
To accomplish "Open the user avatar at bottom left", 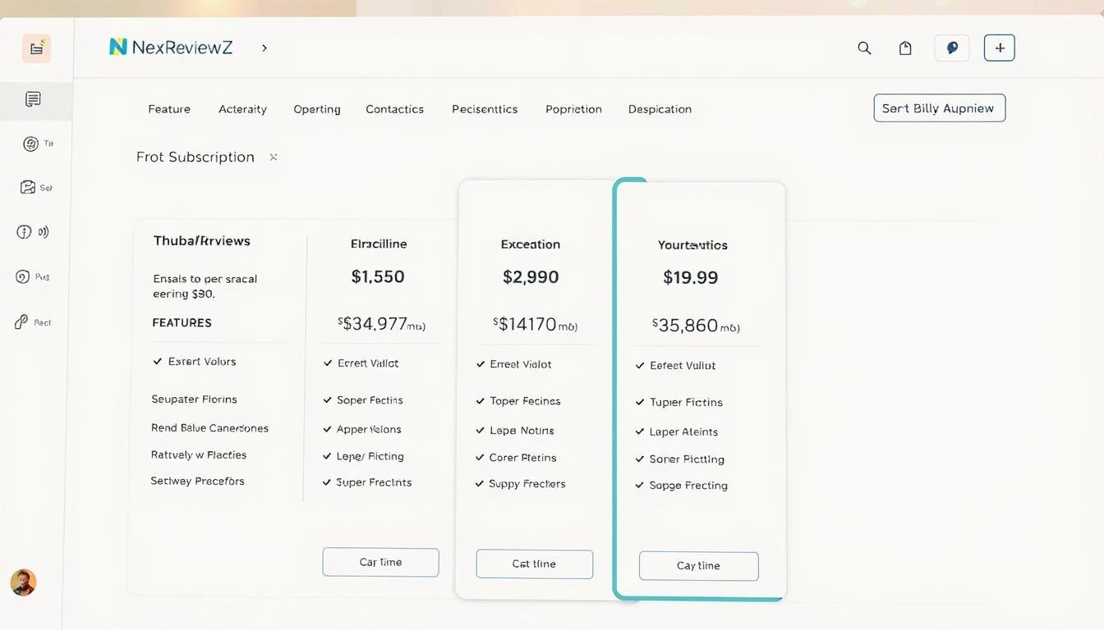I will pyautogui.click(x=23, y=582).
